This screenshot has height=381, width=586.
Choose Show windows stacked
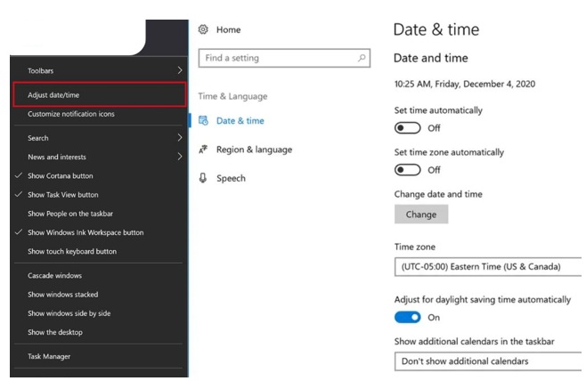pos(62,295)
